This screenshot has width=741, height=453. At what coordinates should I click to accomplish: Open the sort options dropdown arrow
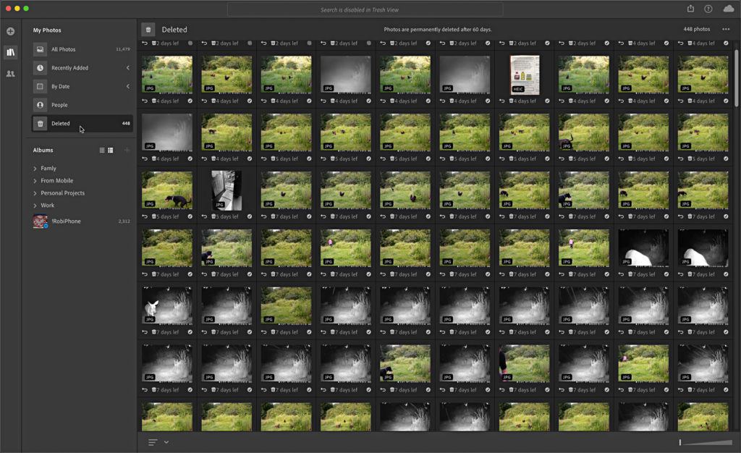[166, 442]
